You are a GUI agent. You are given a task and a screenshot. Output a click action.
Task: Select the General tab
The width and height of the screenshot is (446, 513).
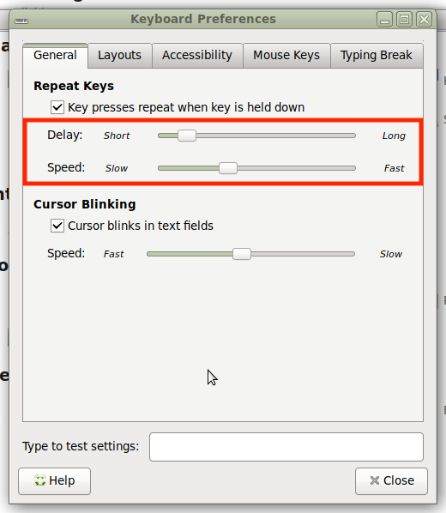pos(55,56)
